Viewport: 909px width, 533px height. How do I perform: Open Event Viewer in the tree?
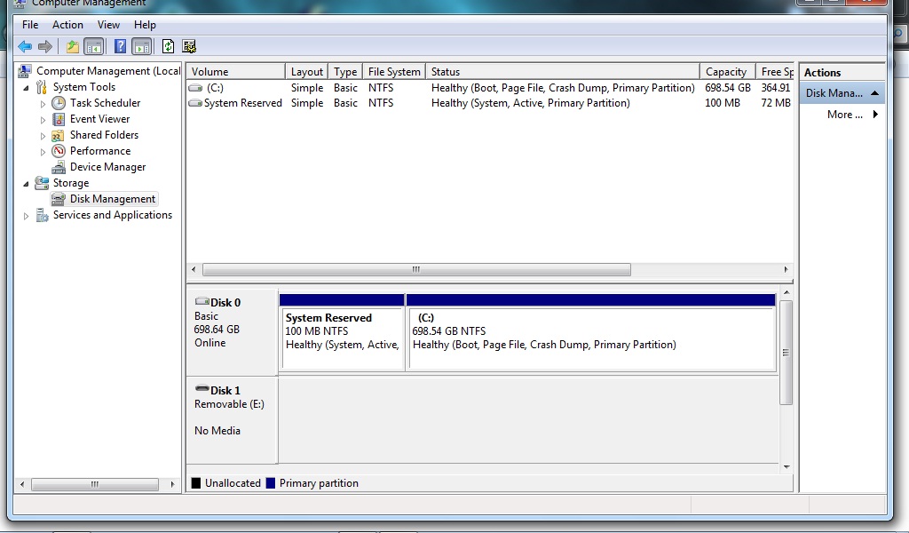[x=99, y=119]
